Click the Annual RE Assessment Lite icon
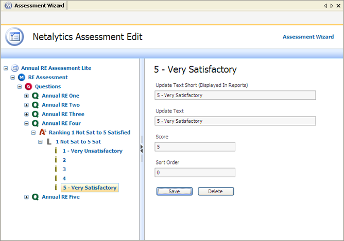 [x=15, y=68]
